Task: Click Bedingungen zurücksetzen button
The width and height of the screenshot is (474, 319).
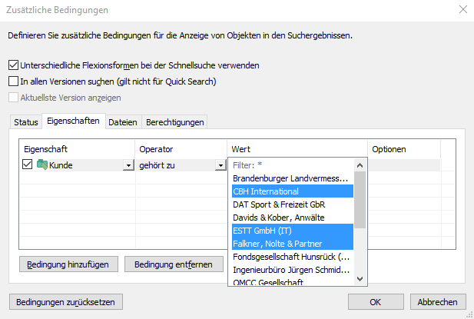Action: tap(65, 302)
